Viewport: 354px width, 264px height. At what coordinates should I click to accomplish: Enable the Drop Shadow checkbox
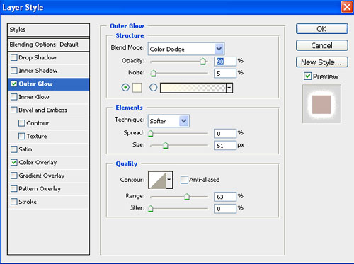click(14, 57)
